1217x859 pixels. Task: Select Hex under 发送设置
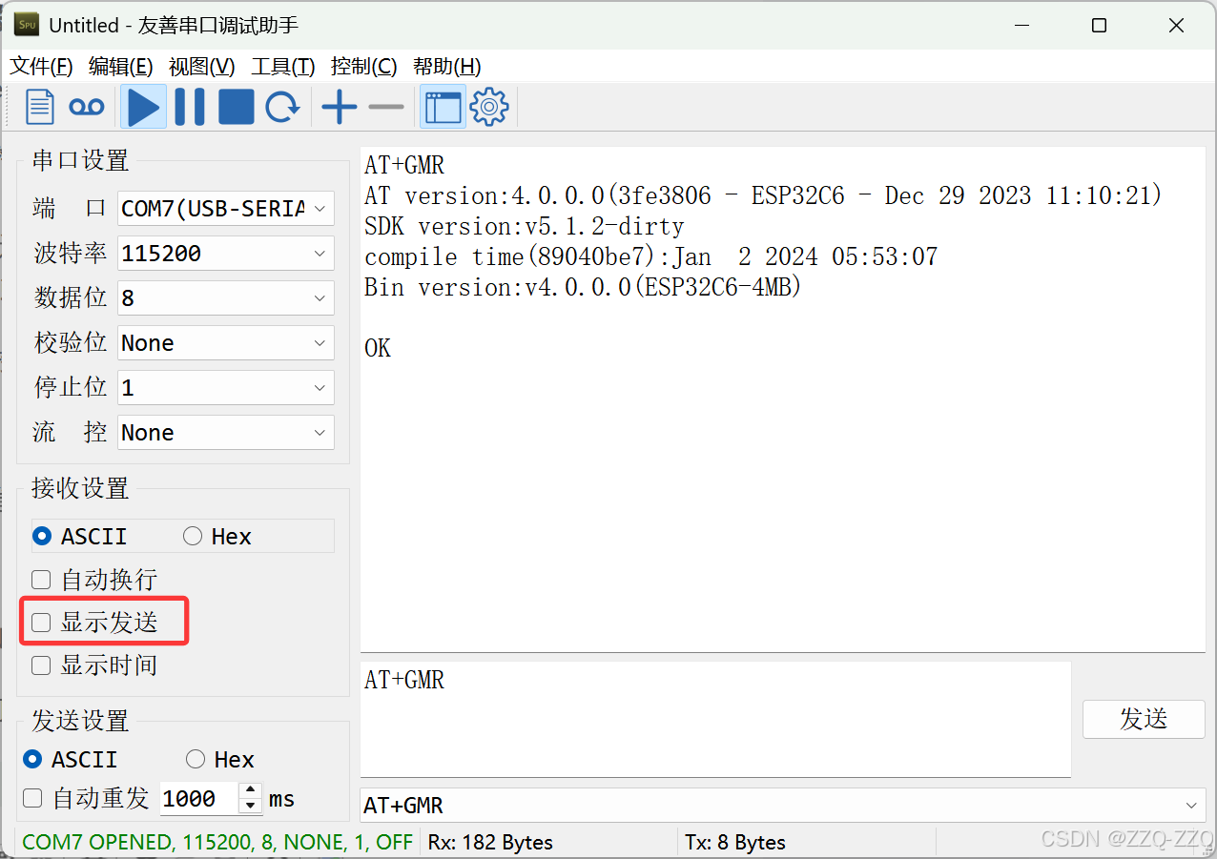[x=219, y=760]
